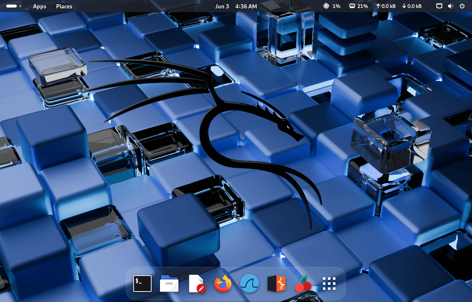Open the Apps menu

(x=39, y=6)
